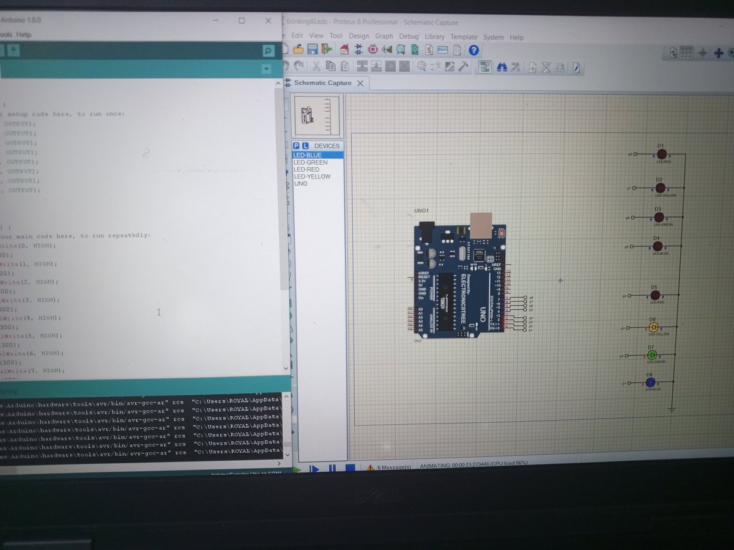Set false origin crosshair icon

[x=703, y=53]
